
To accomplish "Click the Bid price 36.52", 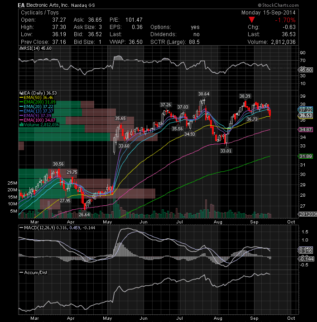I will [95, 34].
